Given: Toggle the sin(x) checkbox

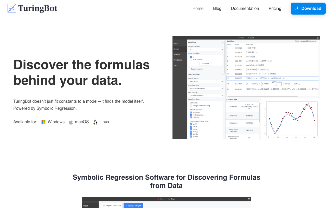Looking at the screenshot, I should click(191, 124).
